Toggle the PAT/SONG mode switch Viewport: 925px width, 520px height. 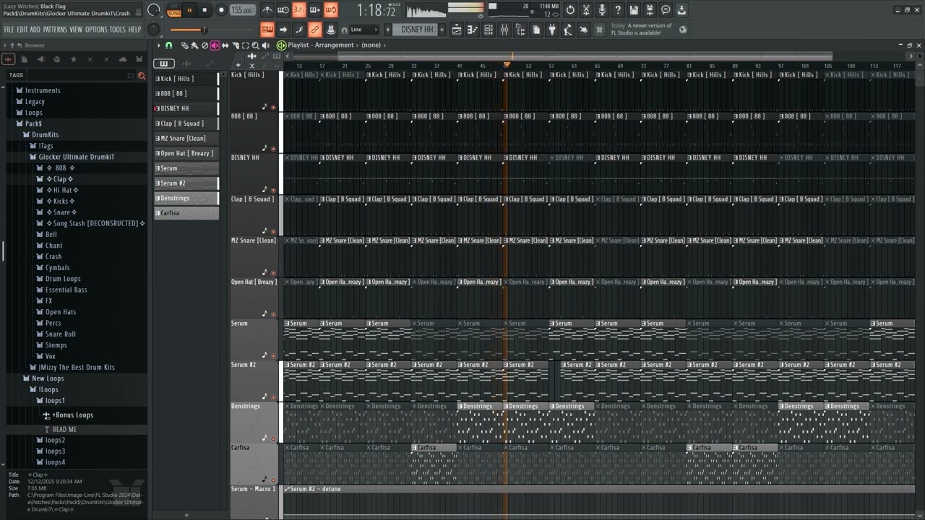pyautogui.click(x=174, y=10)
